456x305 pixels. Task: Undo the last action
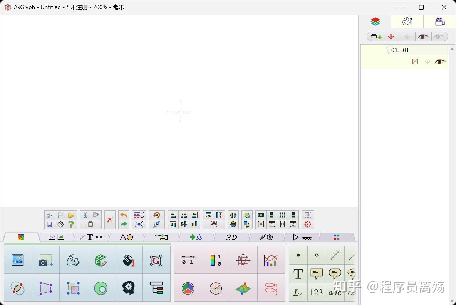[x=123, y=215]
